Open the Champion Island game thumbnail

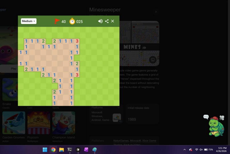click(x=64, y=123)
